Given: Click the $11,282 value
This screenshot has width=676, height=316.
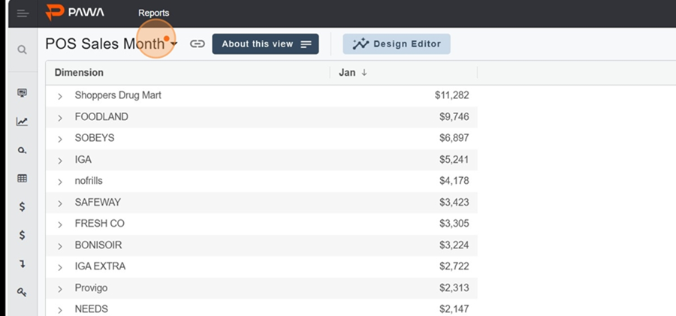Looking at the screenshot, I should pos(452,95).
